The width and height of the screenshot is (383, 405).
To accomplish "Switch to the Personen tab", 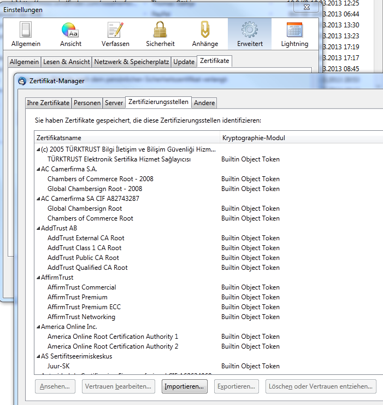I will [87, 103].
